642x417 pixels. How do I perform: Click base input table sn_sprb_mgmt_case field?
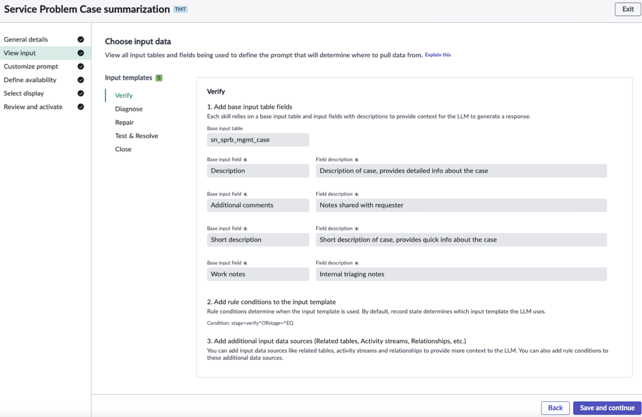tap(258, 140)
